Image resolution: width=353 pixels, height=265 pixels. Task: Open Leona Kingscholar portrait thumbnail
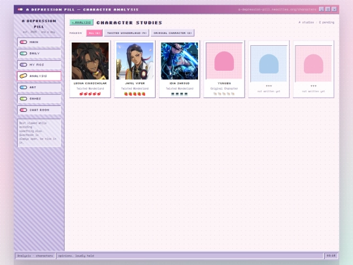click(90, 61)
